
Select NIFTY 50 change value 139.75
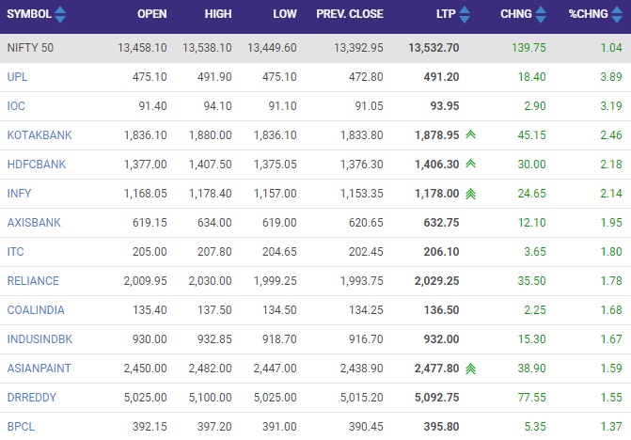coord(528,48)
